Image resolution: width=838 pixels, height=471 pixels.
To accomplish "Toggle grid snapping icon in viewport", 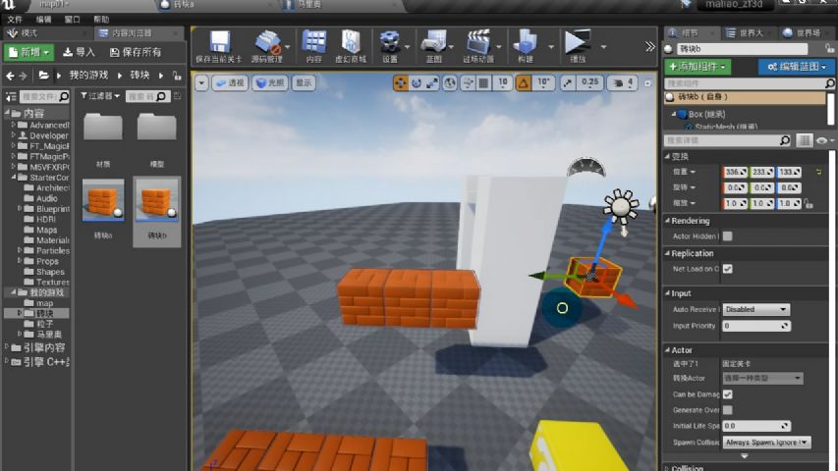I will (483, 82).
